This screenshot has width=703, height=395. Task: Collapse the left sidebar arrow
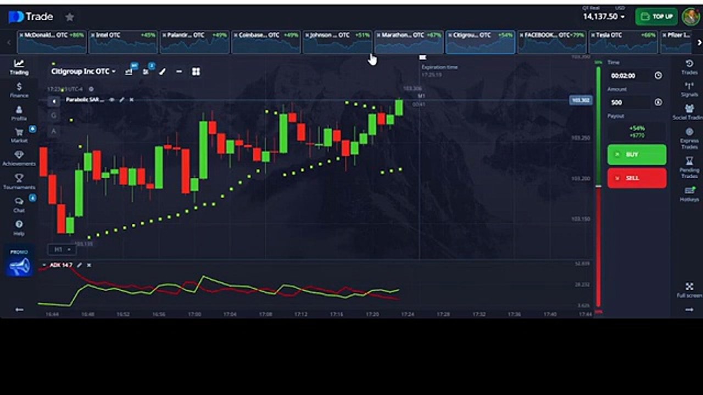click(19, 310)
